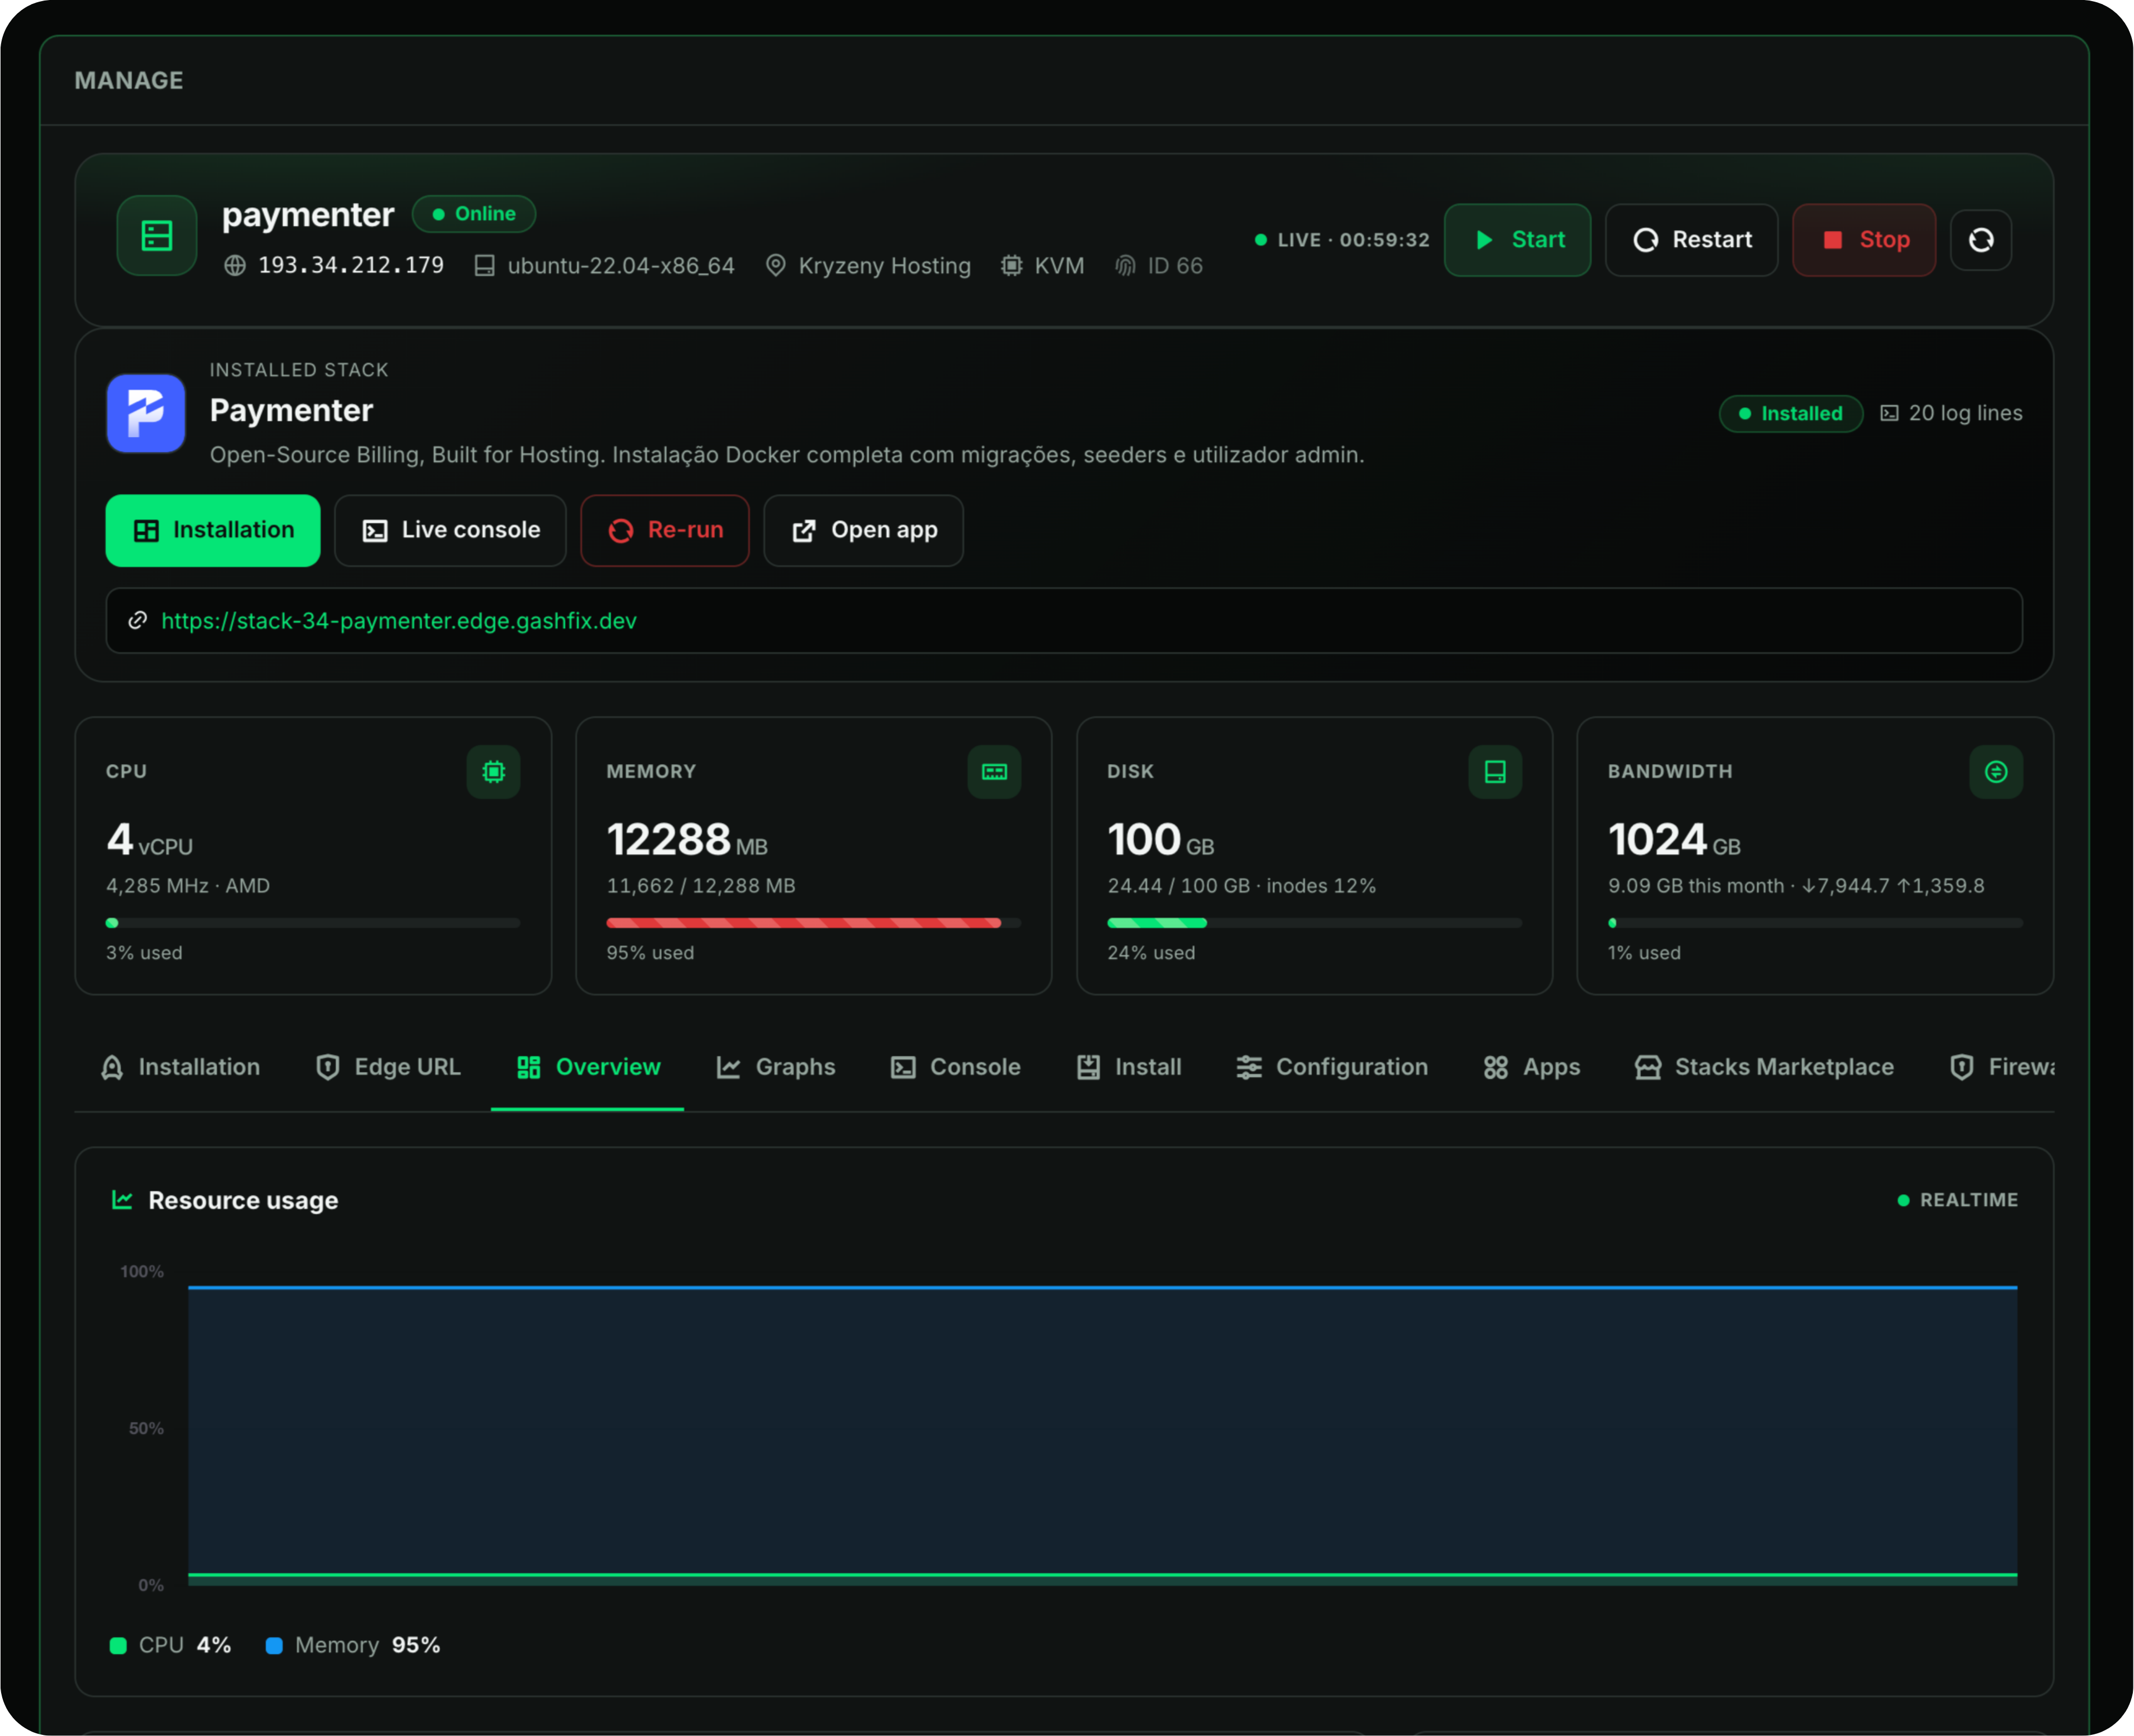This screenshot has height=1736, width=2134.
Task: Click the 95% used memory label
Action: point(650,953)
